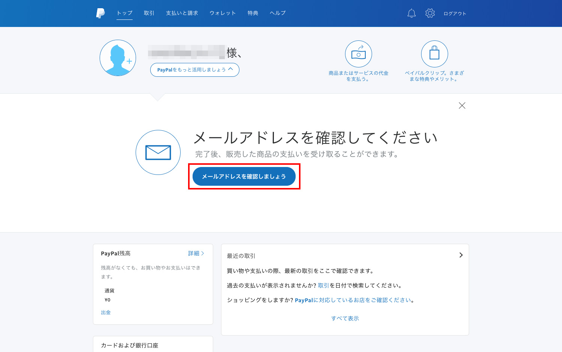Click すべて表示 link
Viewport: 562px width, 352px height.
pyautogui.click(x=345, y=318)
